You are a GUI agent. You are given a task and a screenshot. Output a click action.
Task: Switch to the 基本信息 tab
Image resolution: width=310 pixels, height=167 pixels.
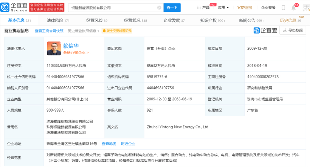pyautogui.click(x=19, y=20)
